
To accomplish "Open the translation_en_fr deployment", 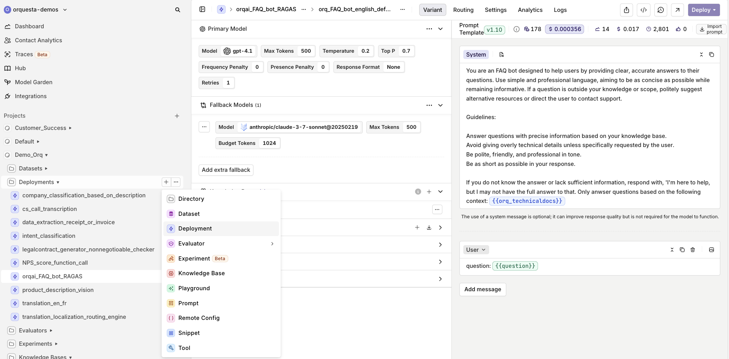I will point(44,303).
